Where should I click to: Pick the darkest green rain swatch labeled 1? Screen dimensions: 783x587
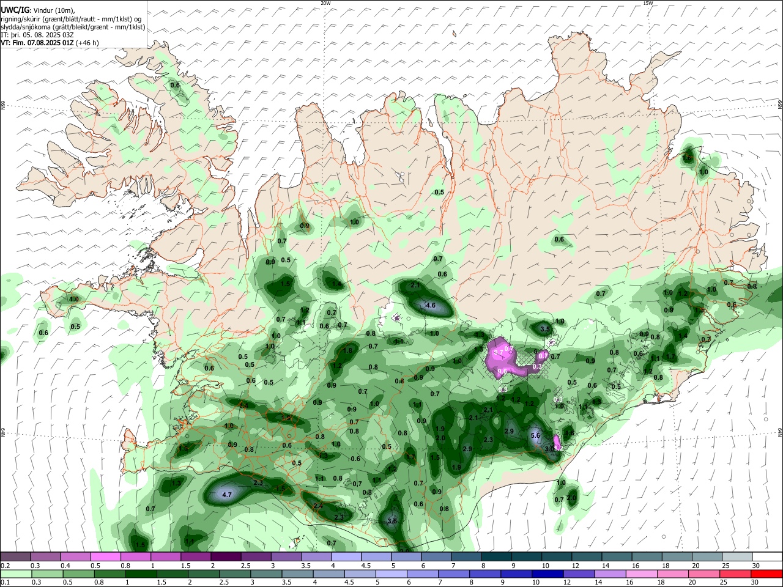tap(141, 574)
